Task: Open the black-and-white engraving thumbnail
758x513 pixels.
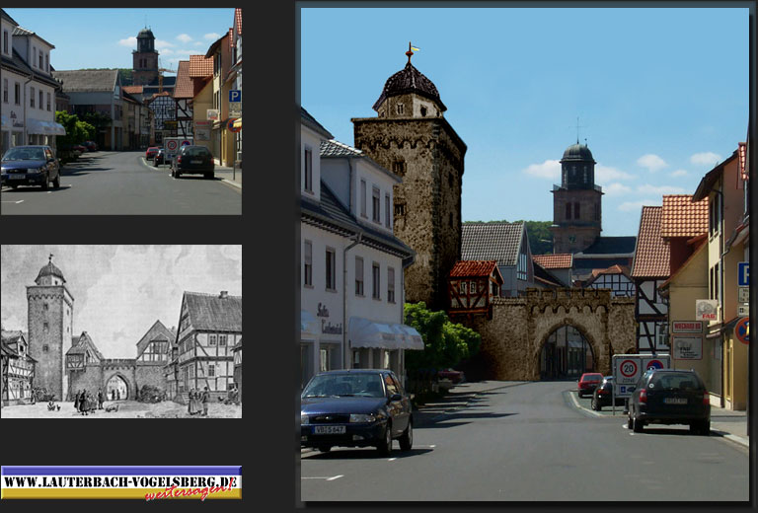Action: [x=120, y=331]
